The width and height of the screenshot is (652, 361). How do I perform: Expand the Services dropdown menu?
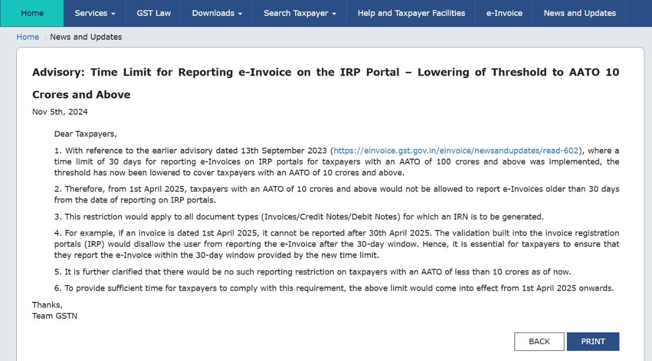pyautogui.click(x=95, y=13)
